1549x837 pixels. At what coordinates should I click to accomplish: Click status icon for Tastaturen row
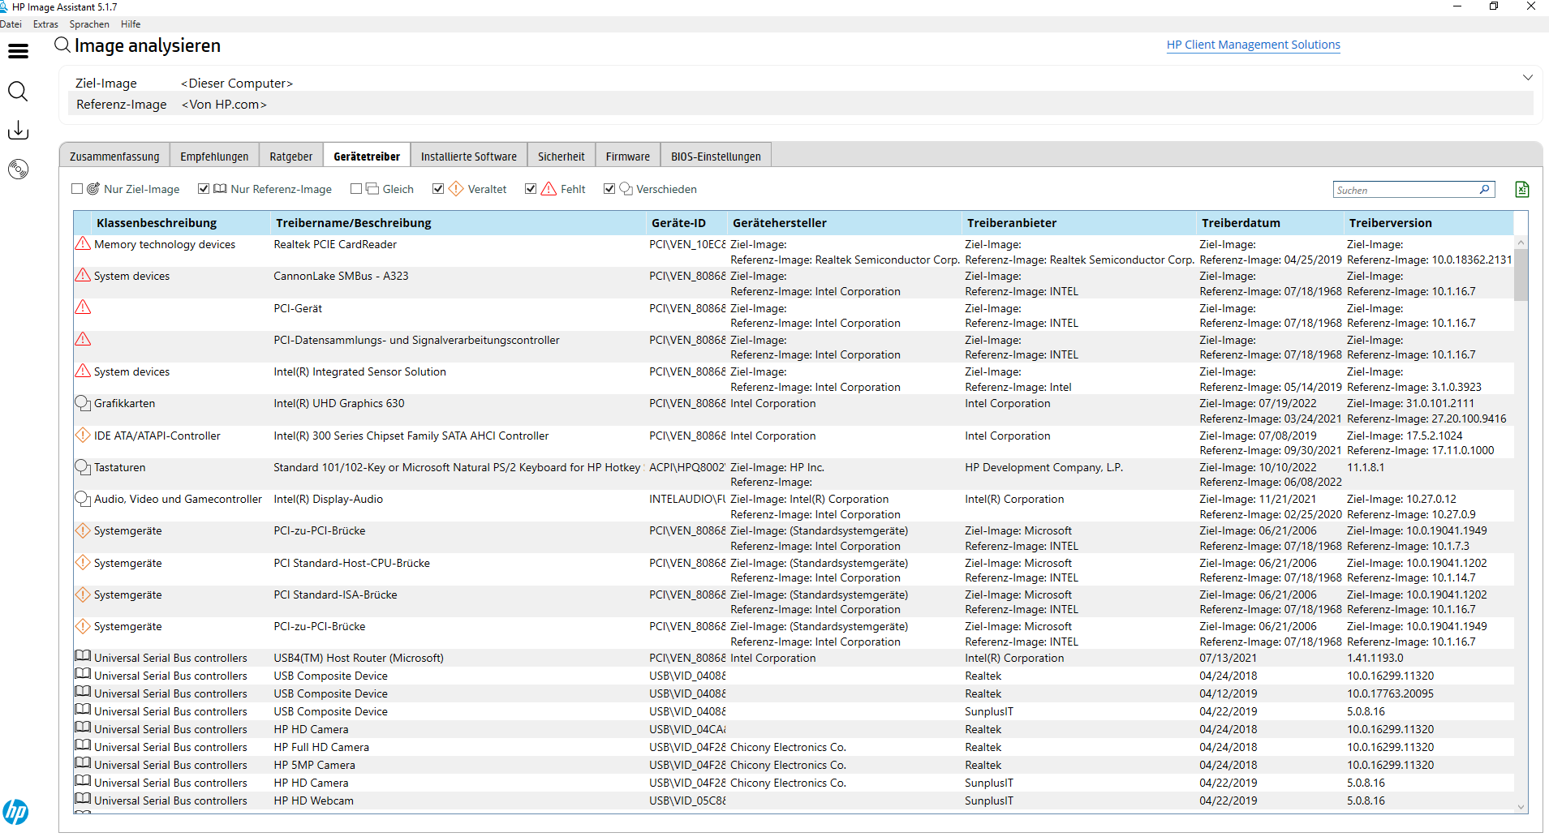pos(83,467)
